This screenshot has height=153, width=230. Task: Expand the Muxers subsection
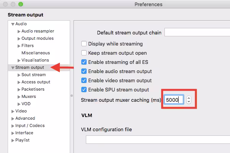pos(19,97)
